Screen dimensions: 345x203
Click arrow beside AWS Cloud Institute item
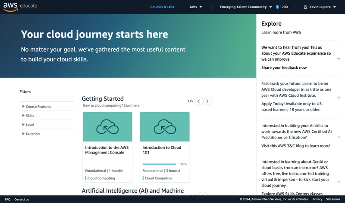pyautogui.click(x=338, y=98)
